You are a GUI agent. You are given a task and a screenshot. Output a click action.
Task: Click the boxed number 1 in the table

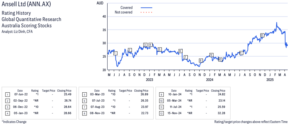[x=7, y=95]
